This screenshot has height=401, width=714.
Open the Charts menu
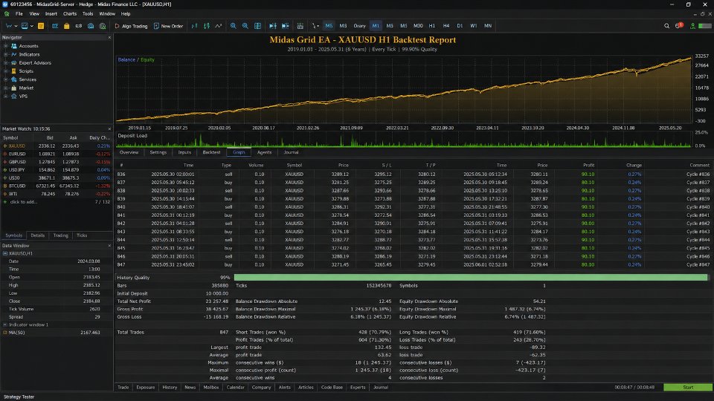point(70,13)
